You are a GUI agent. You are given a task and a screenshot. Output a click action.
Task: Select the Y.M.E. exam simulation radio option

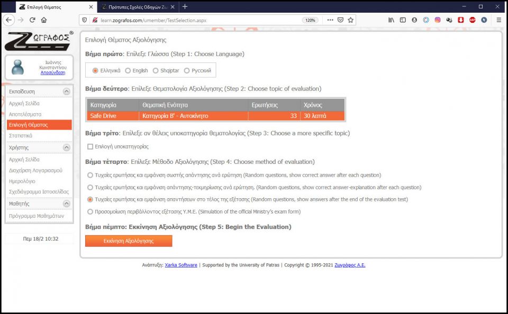click(x=90, y=211)
